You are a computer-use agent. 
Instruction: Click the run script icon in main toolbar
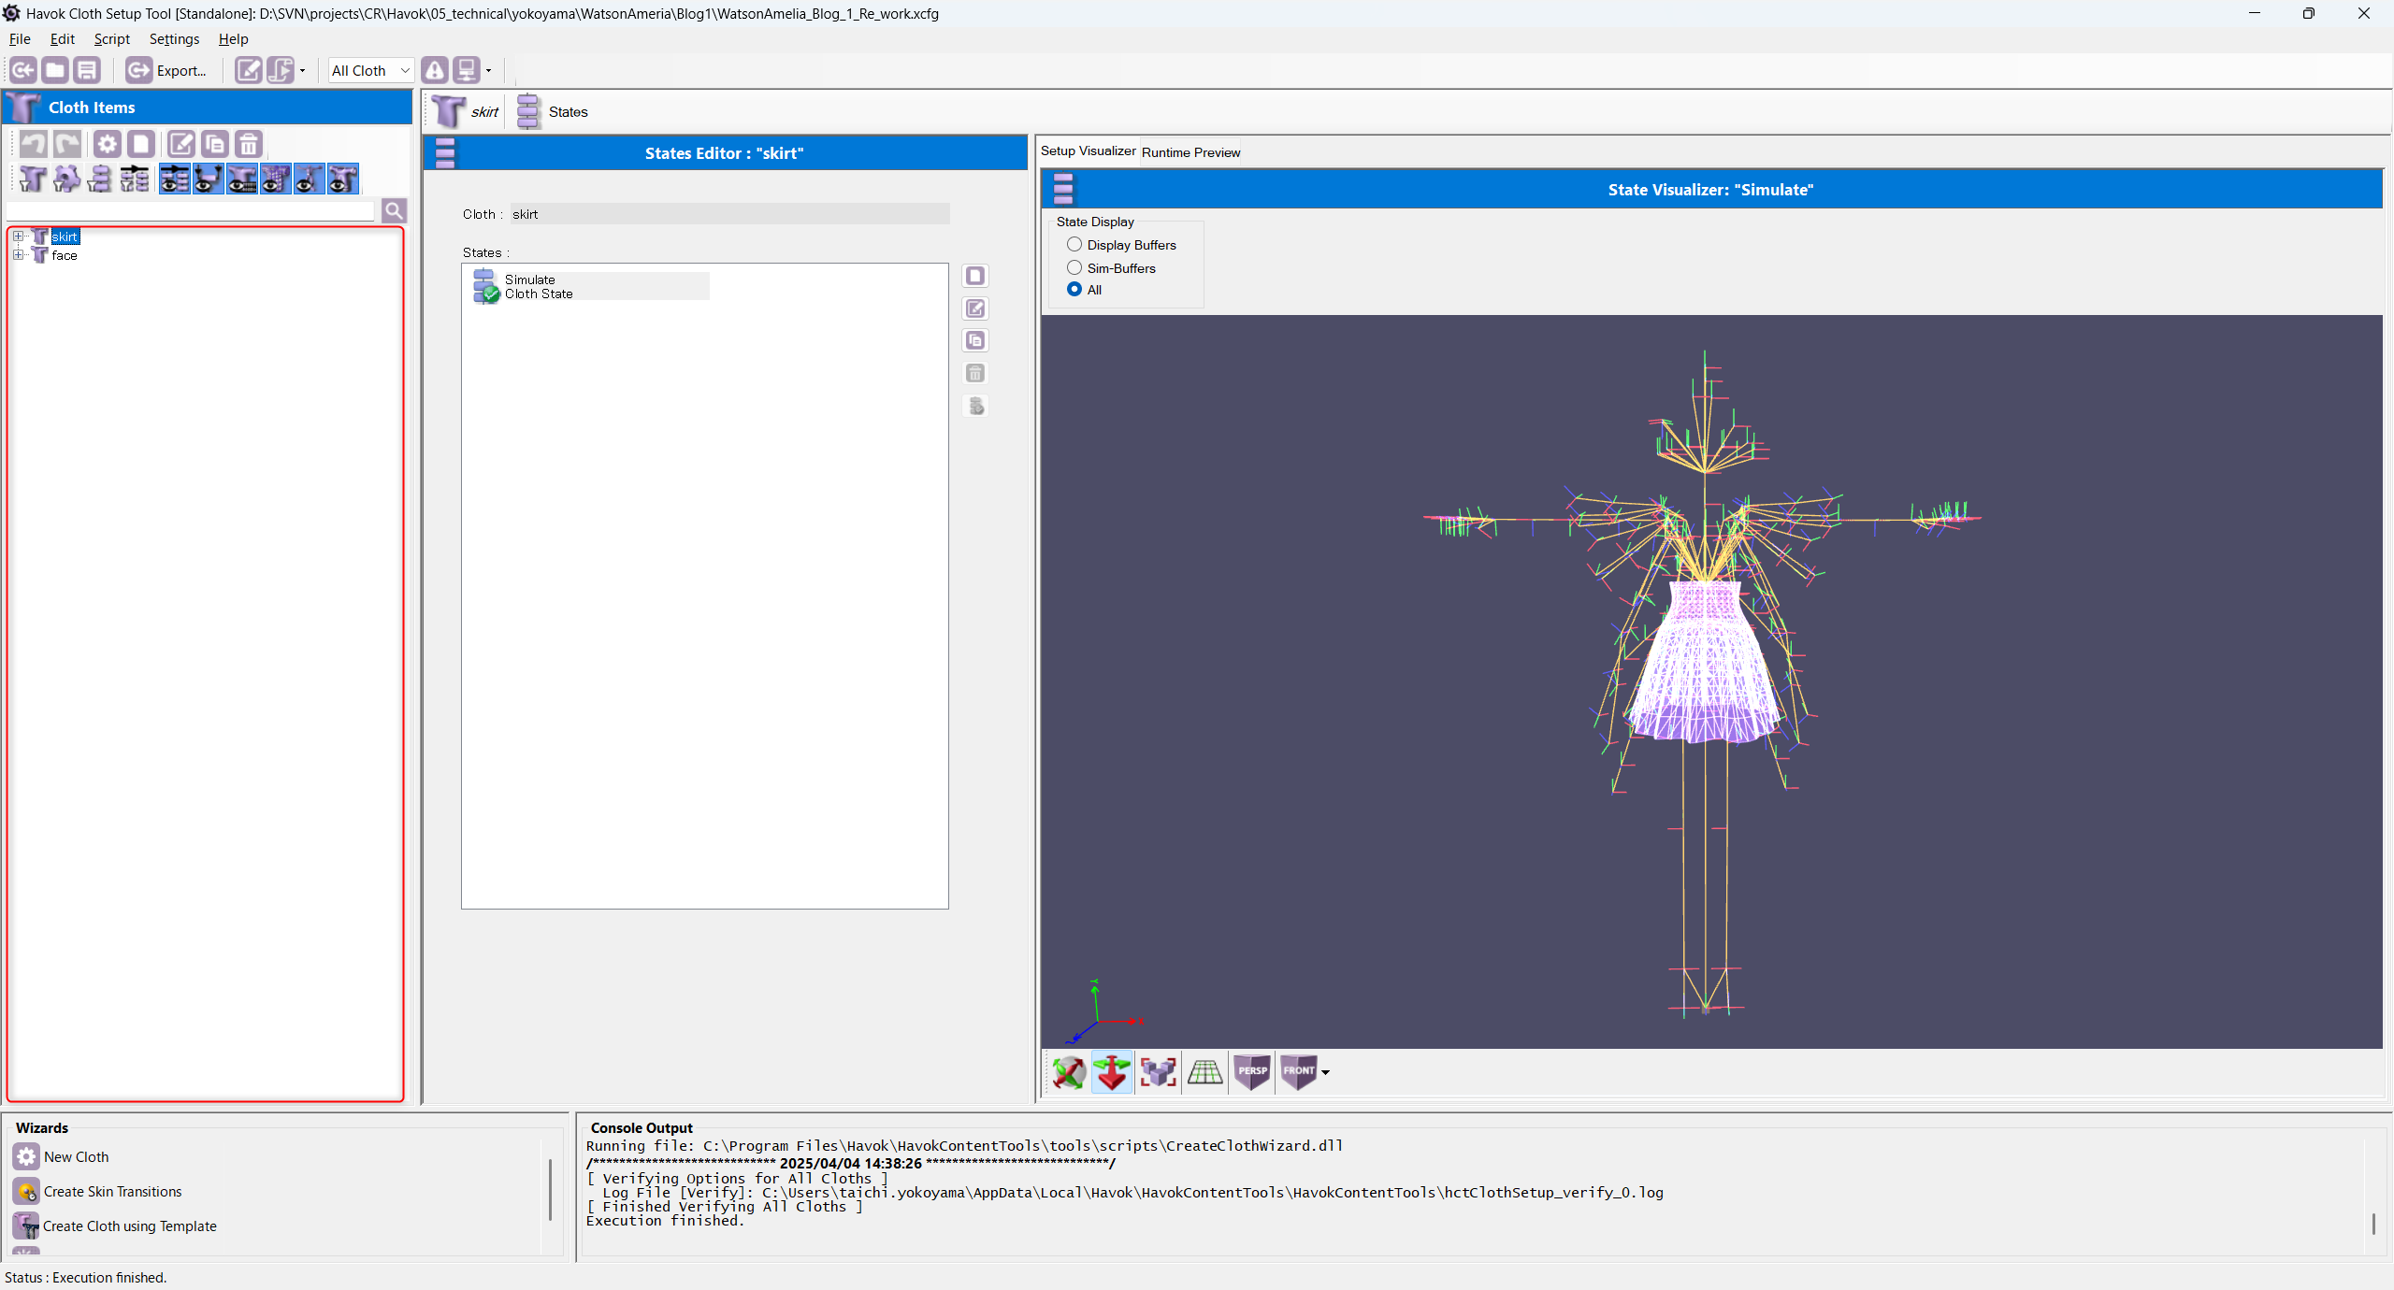(280, 70)
